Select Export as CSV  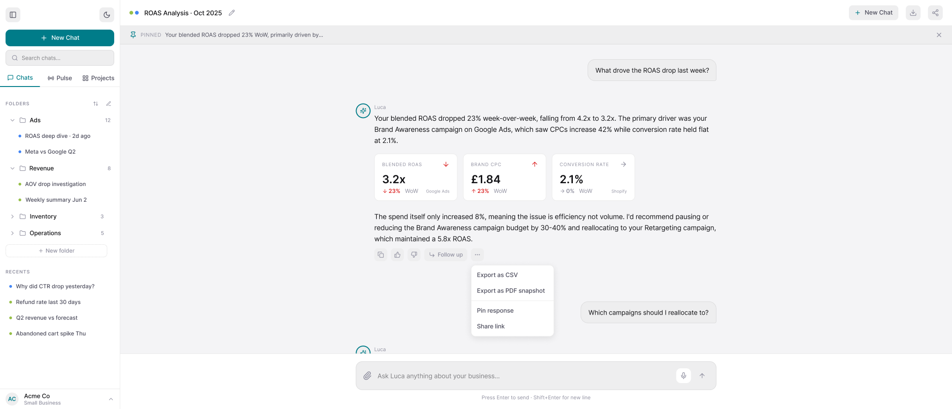point(512,275)
